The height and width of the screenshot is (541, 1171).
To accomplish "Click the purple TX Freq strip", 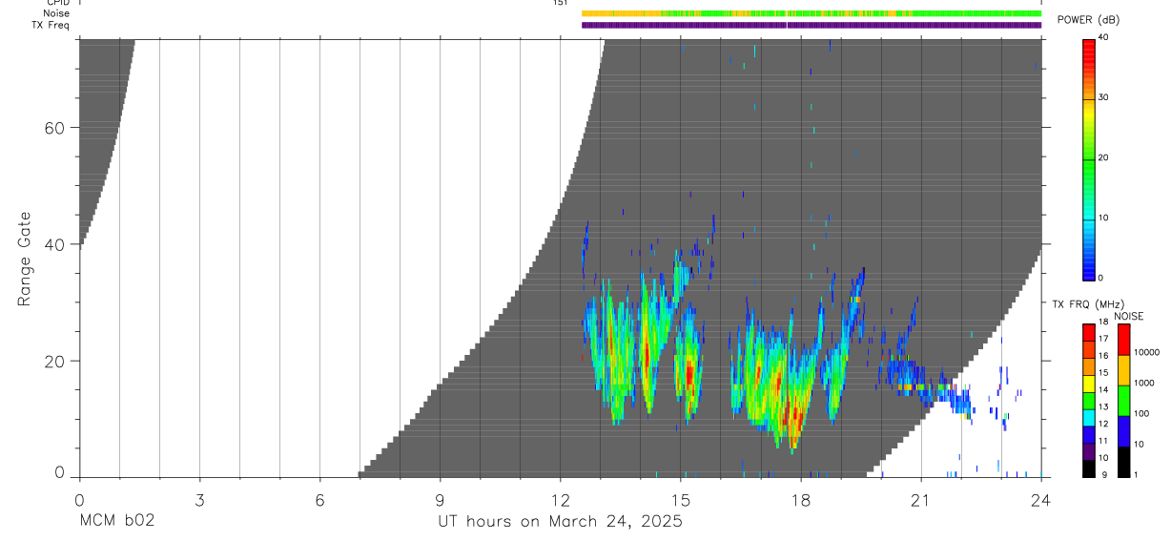I will [811, 25].
